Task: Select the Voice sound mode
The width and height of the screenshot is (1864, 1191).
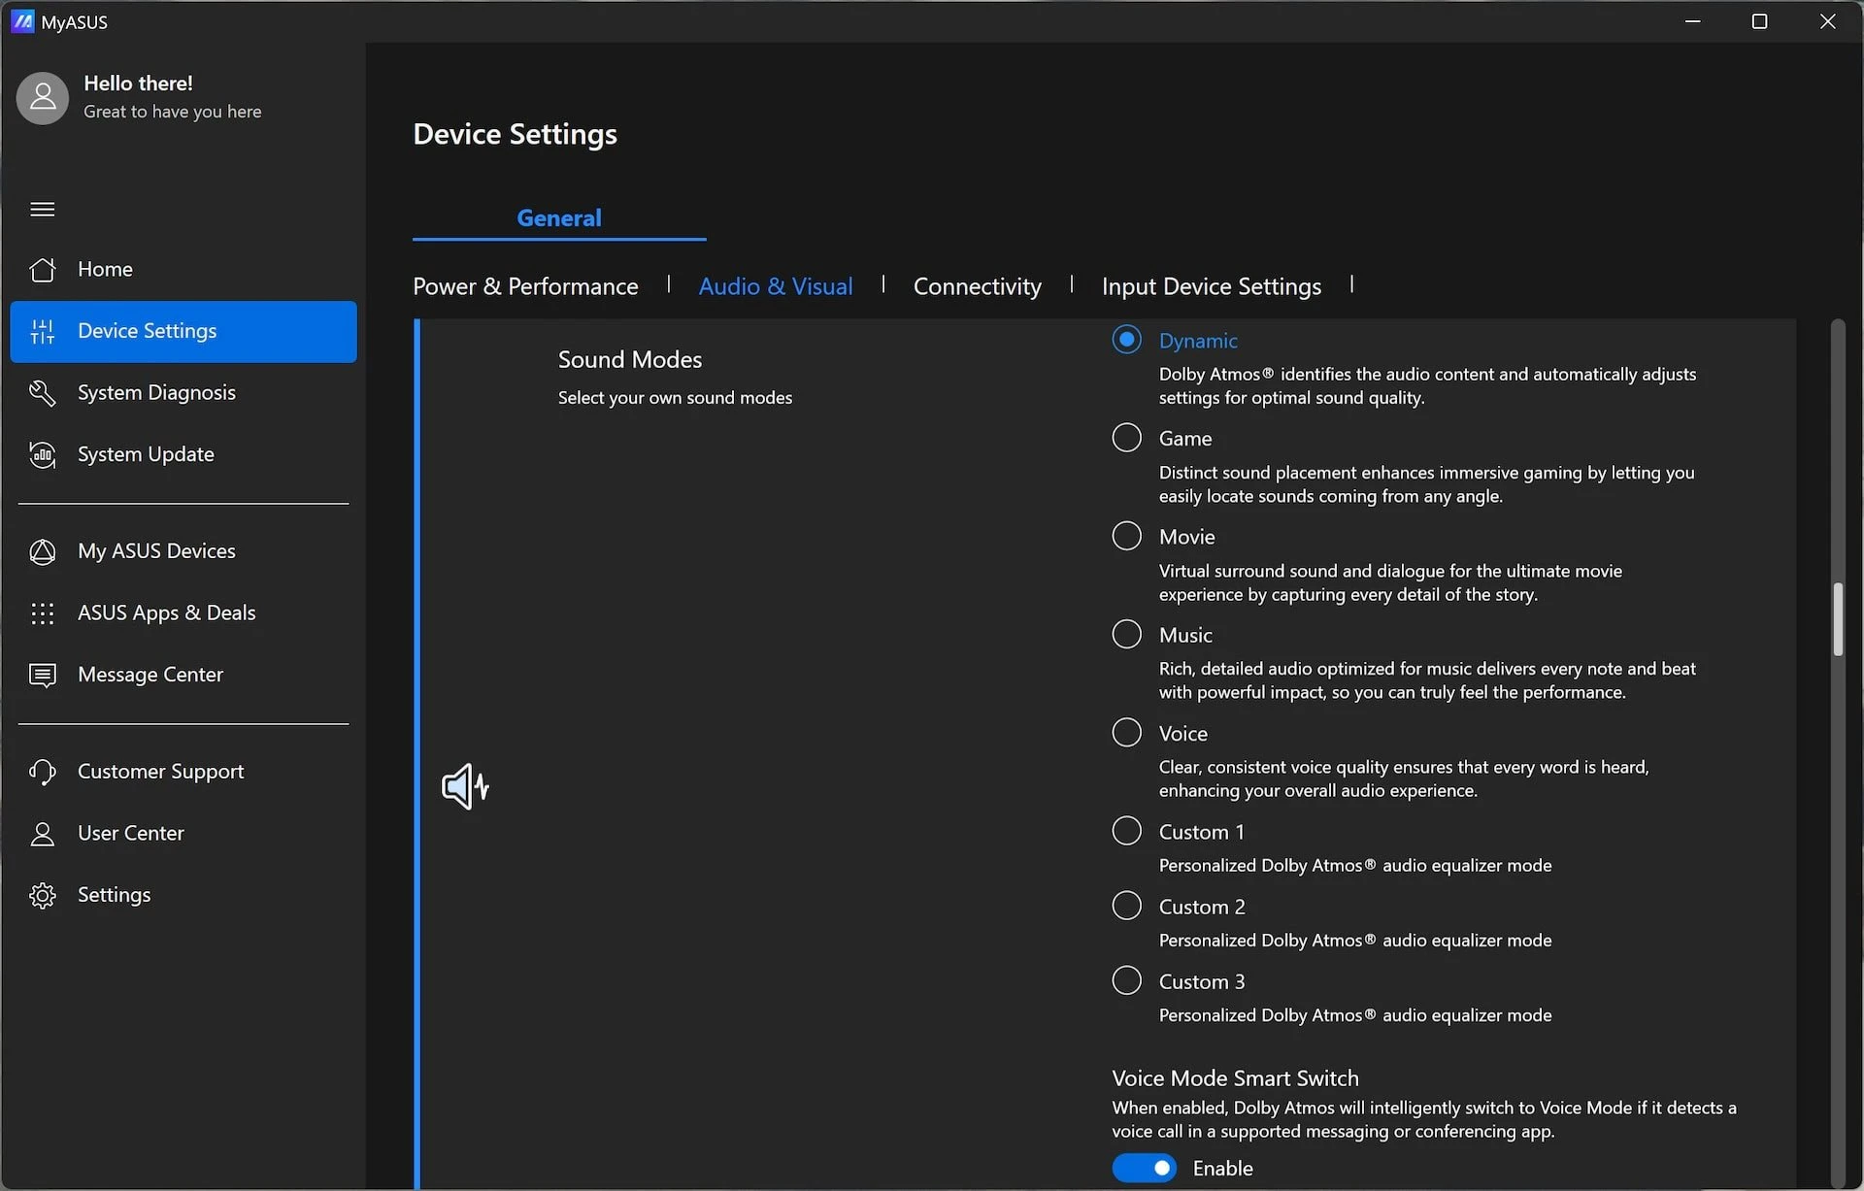Action: (x=1126, y=732)
